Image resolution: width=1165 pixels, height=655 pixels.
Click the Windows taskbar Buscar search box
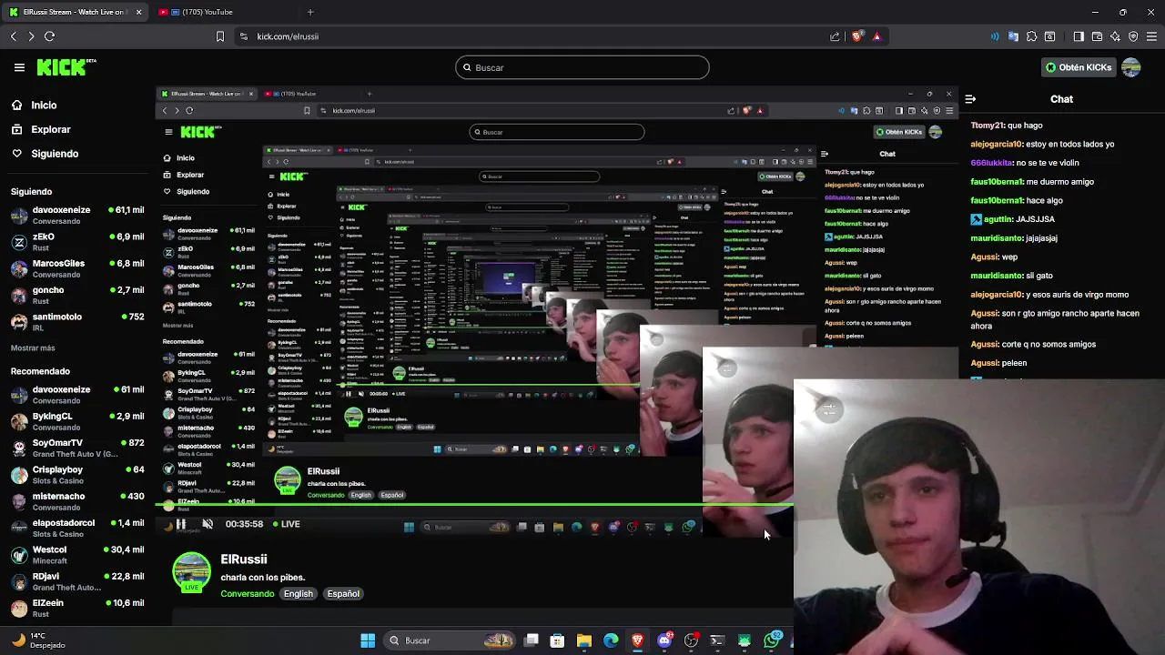click(449, 640)
